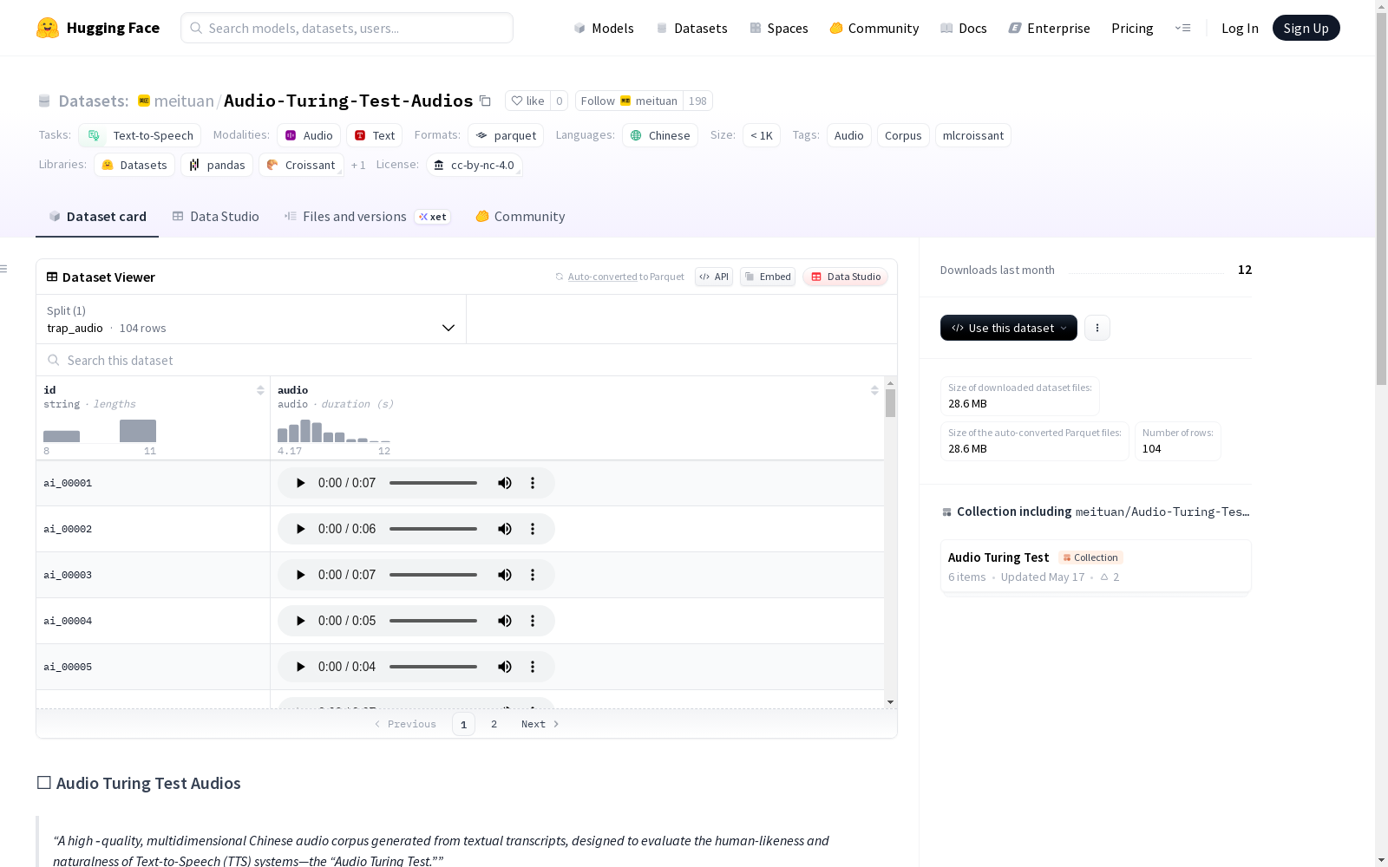The height and width of the screenshot is (867, 1388).
Task: Follow the Auto-converted to Parquet link
Action: click(x=619, y=277)
